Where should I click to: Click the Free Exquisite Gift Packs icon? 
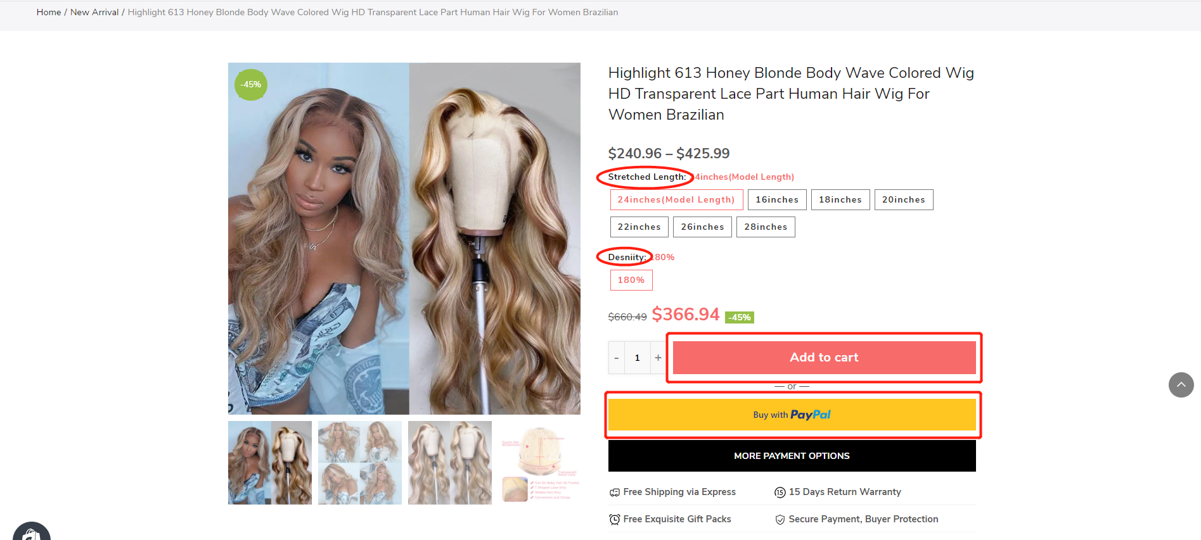614,520
